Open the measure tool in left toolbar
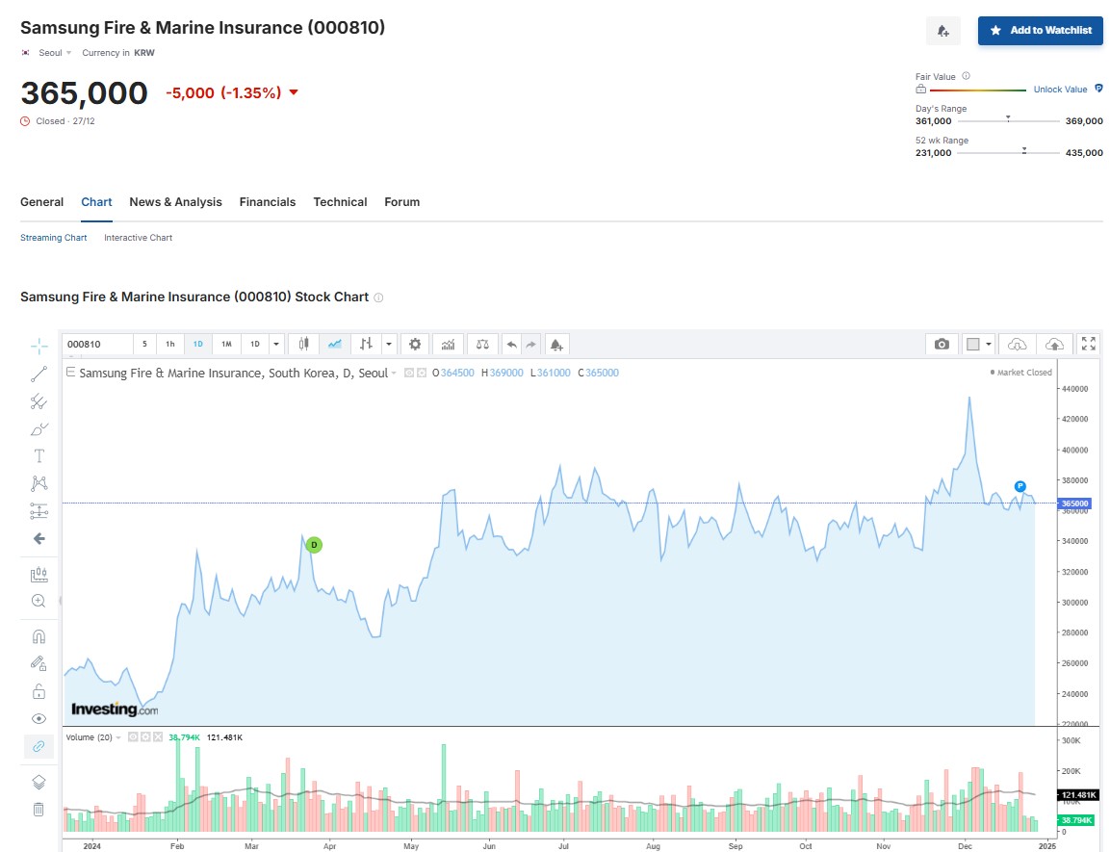1110x852 pixels. pyautogui.click(x=39, y=574)
